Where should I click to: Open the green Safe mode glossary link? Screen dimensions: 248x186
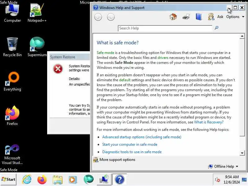point(105,53)
